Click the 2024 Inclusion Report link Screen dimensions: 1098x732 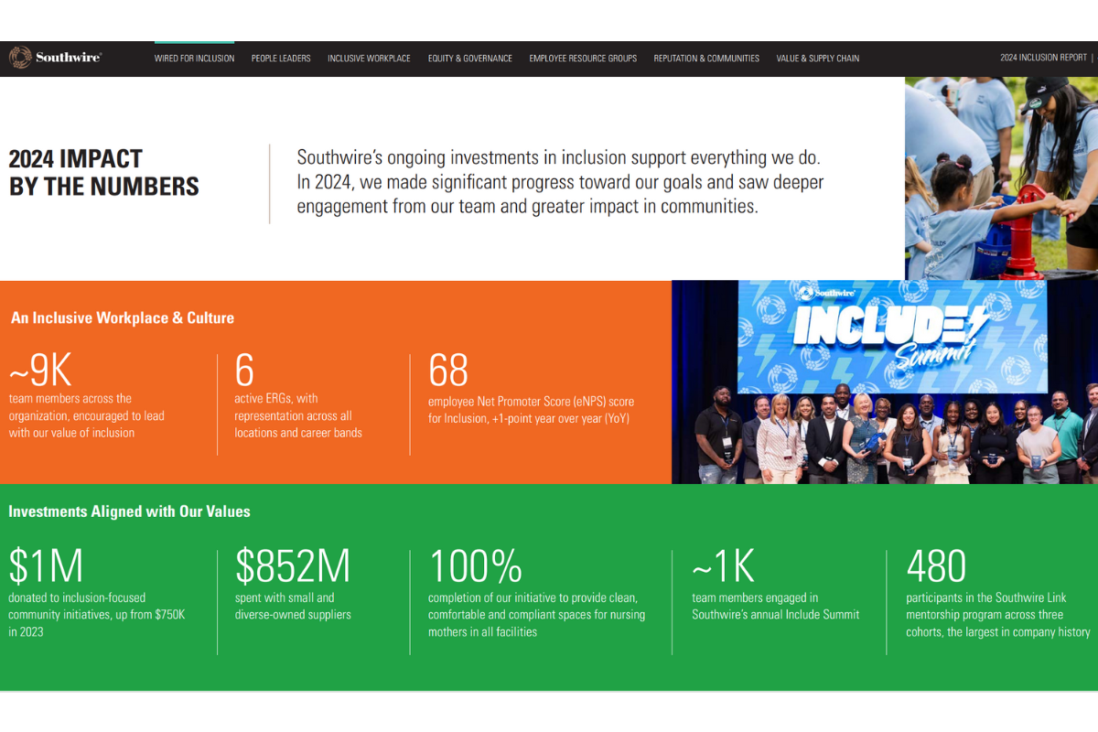pos(1043,58)
